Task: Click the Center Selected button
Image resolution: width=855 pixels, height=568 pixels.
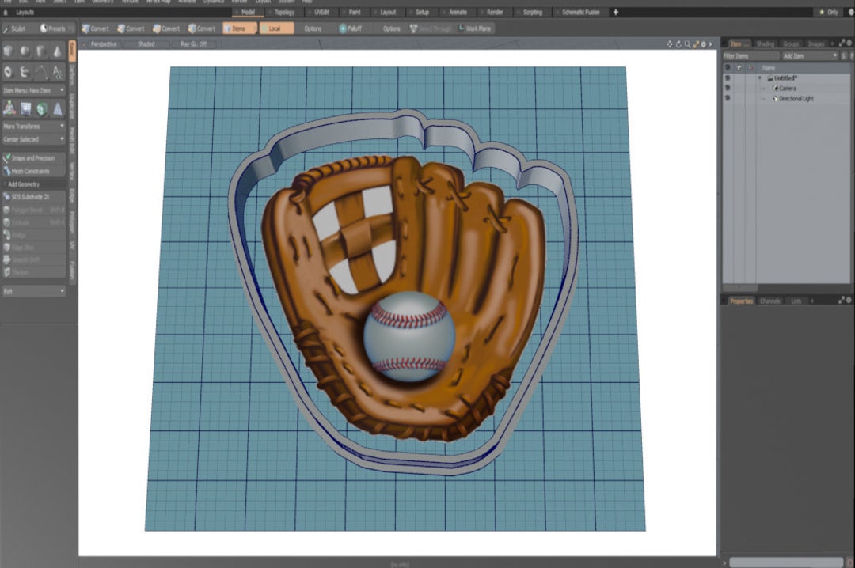Action: pos(30,139)
